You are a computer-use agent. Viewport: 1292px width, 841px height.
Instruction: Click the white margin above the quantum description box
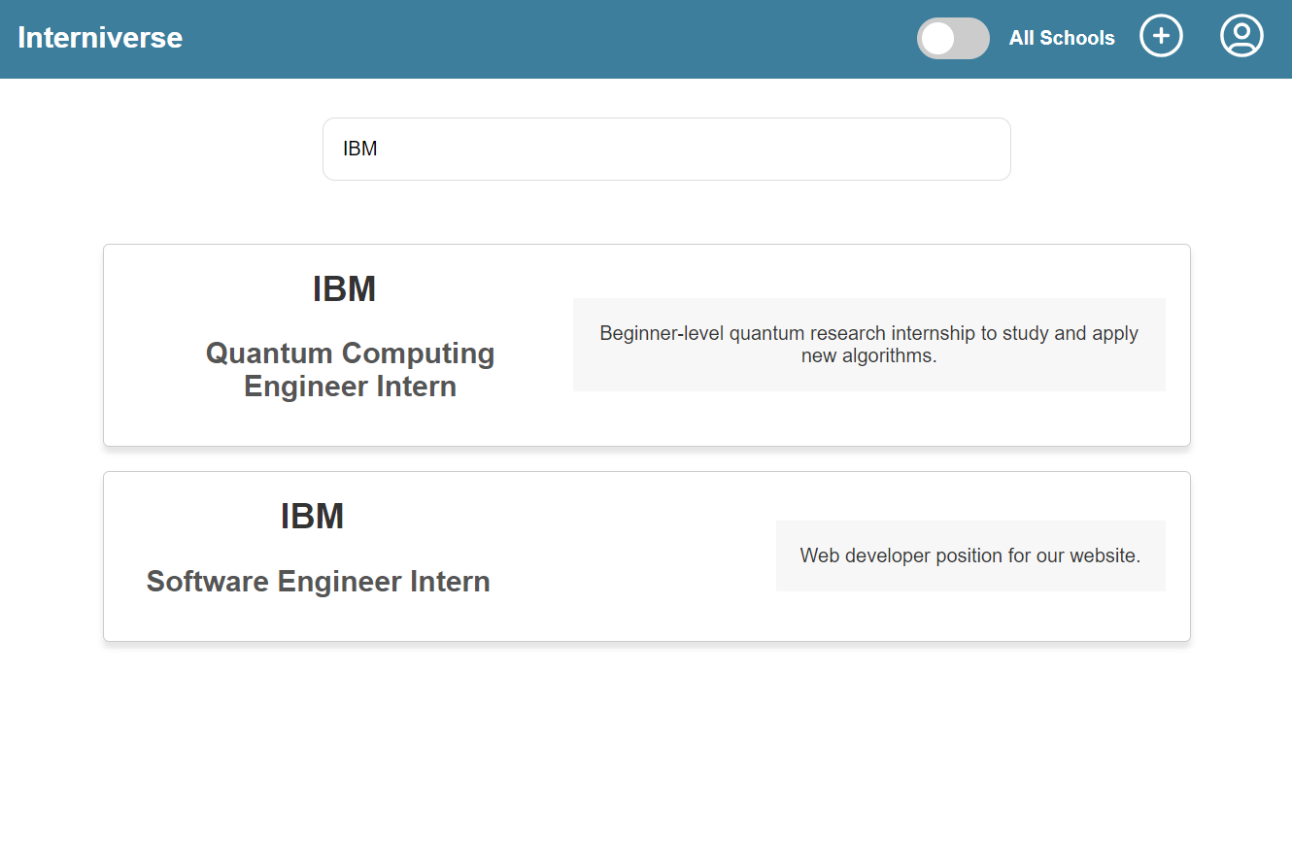868,272
